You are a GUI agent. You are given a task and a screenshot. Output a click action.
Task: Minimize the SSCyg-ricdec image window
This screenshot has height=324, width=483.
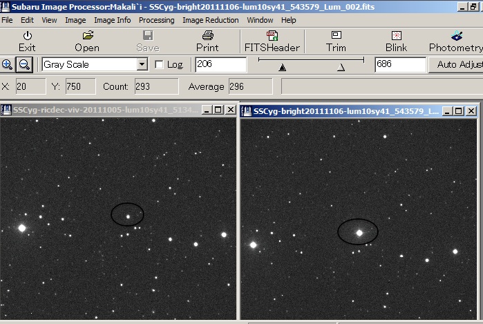pos(207,110)
